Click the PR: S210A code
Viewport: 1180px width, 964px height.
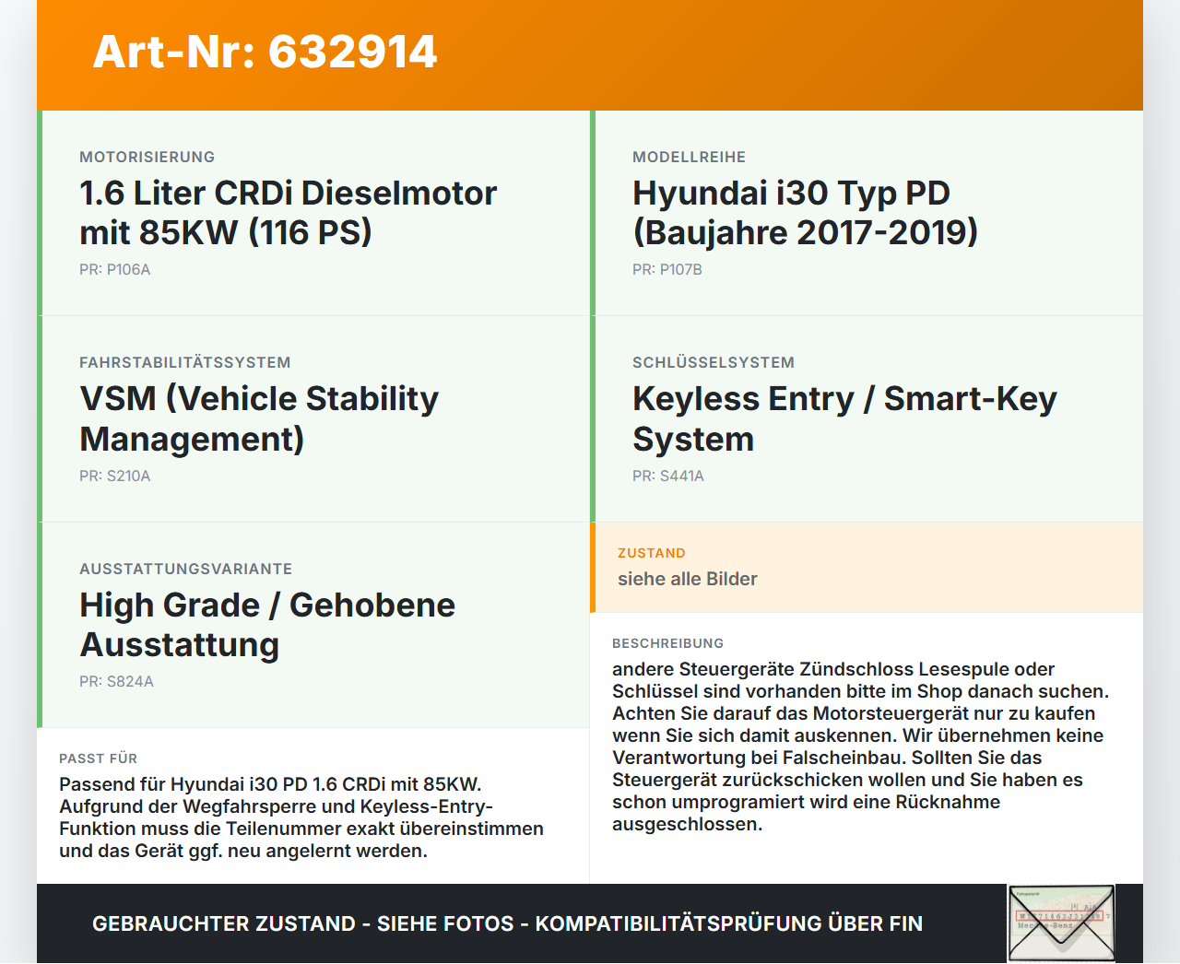click(x=114, y=476)
